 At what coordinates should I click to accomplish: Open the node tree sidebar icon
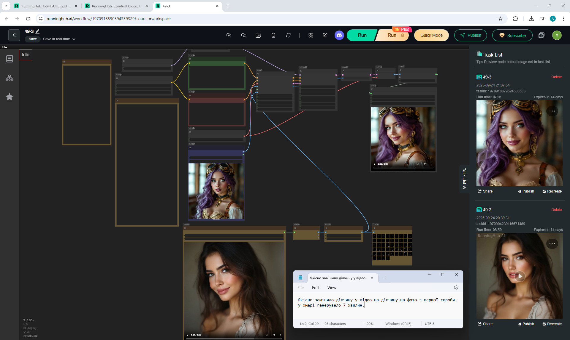click(x=9, y=78)
